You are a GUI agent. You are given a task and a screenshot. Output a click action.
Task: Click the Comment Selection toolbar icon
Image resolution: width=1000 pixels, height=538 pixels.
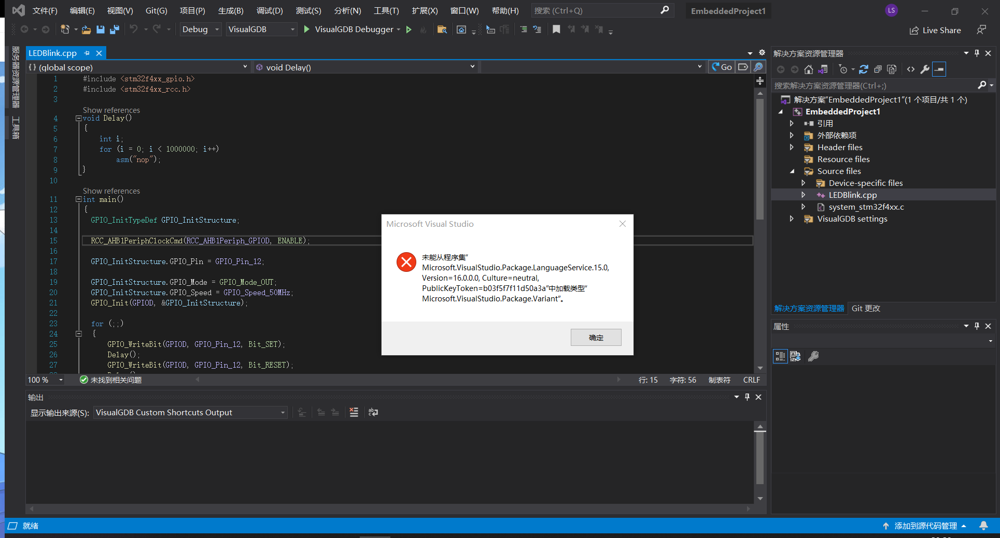click(x=524, y=30)
